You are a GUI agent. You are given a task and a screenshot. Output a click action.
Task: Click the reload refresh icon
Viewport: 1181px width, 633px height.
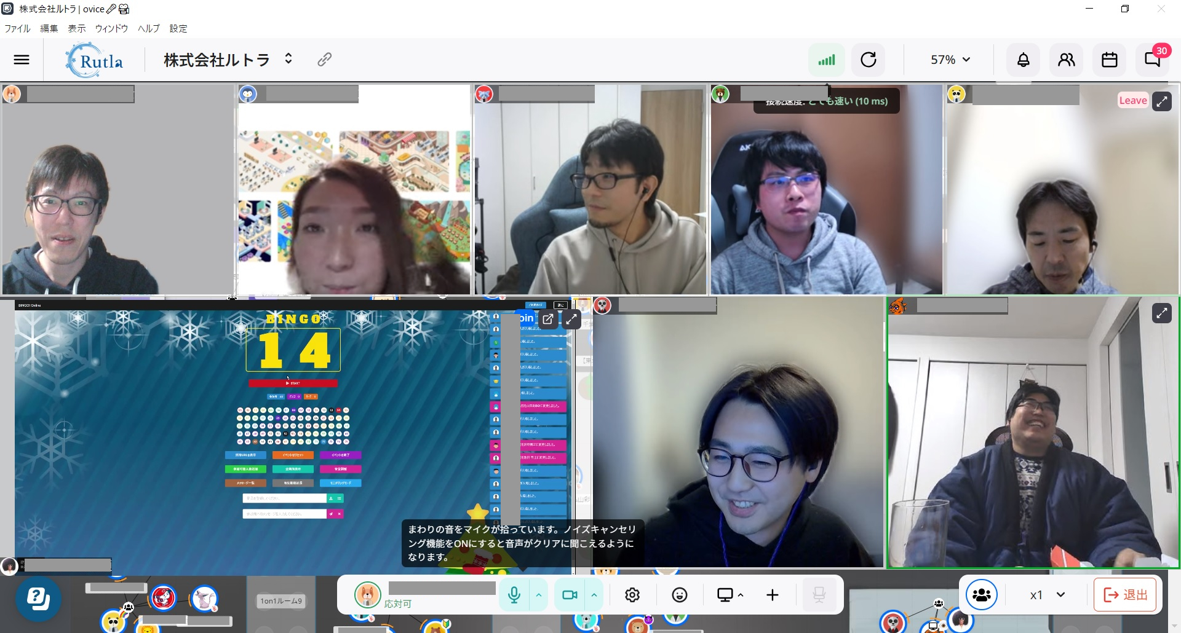(x=868, y=60)
